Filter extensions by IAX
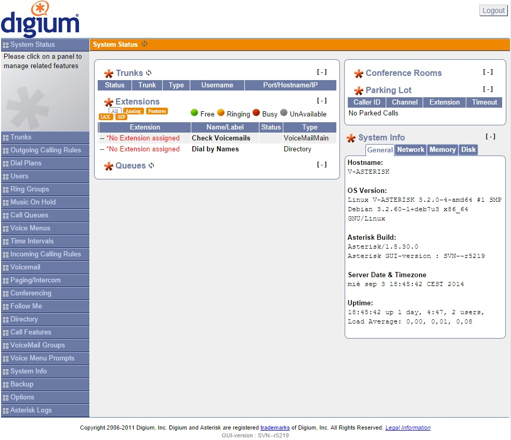511x440 pixels. pos(106,117)
